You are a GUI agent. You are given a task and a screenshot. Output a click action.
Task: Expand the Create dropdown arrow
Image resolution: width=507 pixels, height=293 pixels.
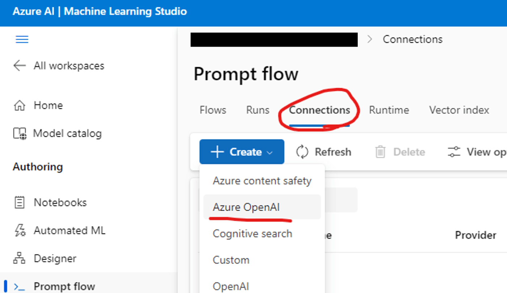[x=269, y=153]
